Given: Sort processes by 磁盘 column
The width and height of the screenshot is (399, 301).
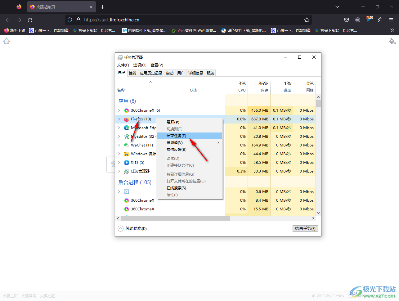Looking at the screenshot, I should (x=282, y=87).
